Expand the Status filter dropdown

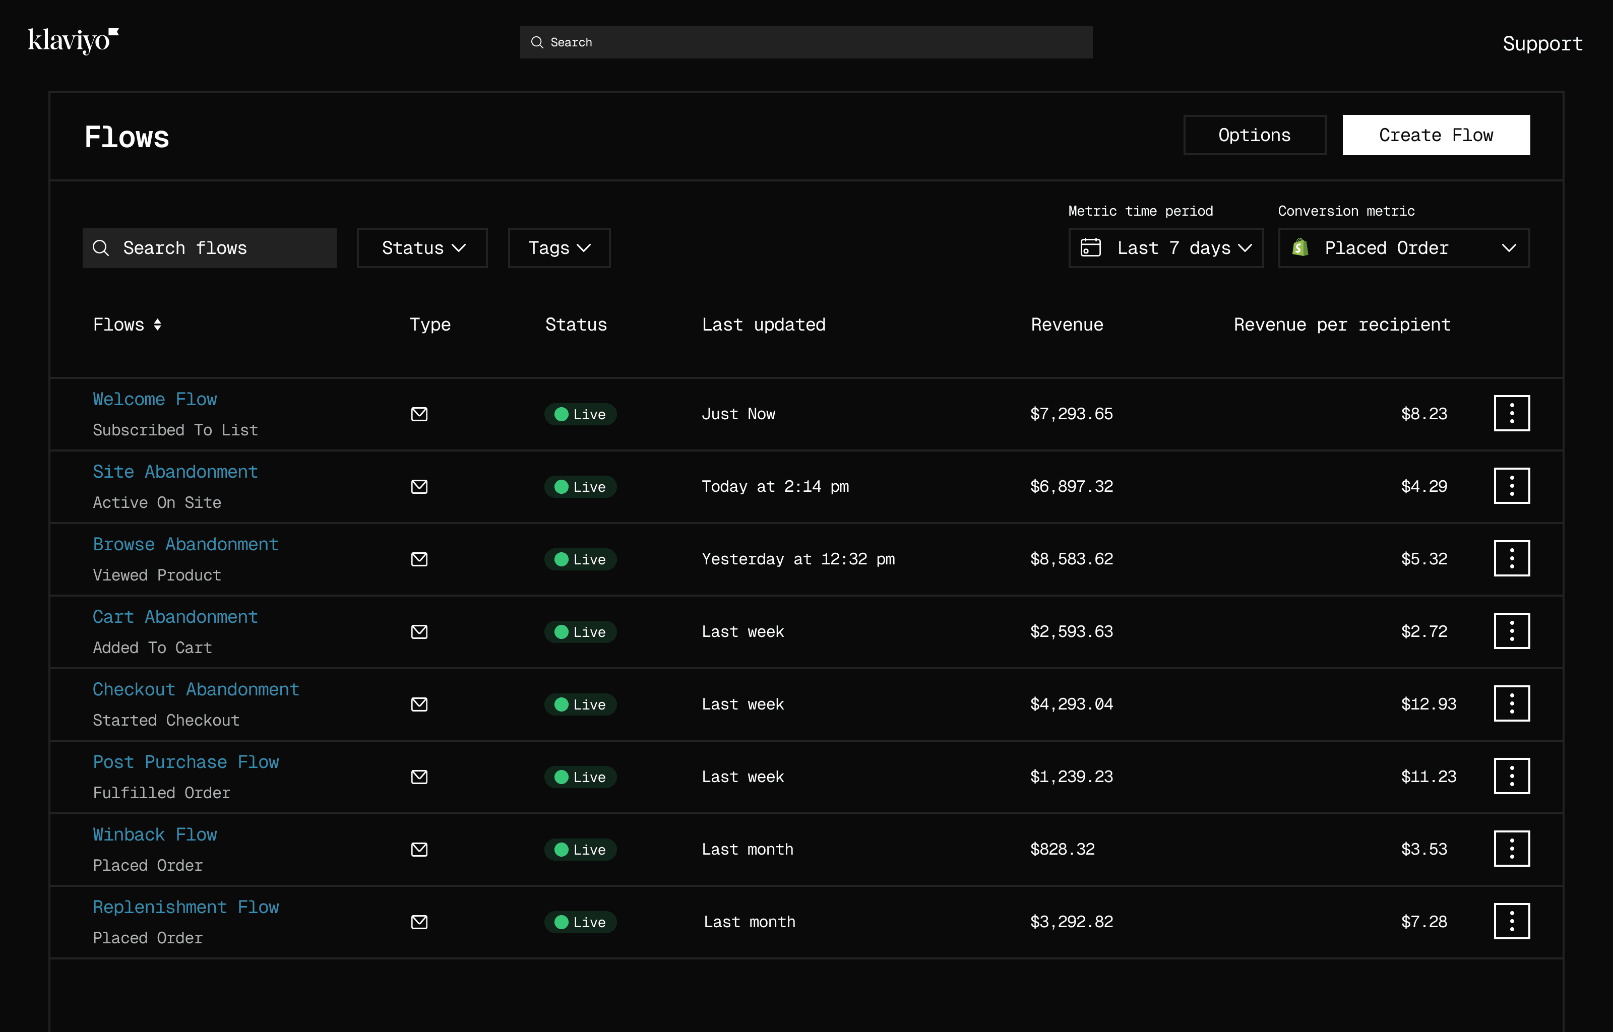click(x=422, y=248)
